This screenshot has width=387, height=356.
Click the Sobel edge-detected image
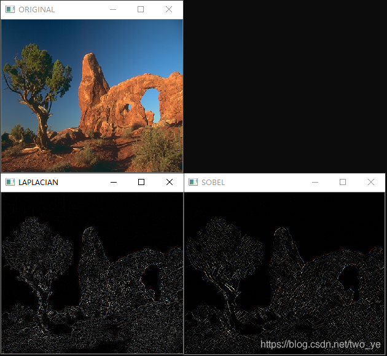point(284,273)
